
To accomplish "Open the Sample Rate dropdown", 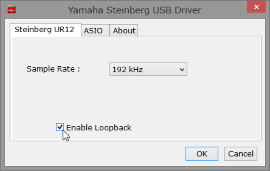I will (x=148, y=69).
